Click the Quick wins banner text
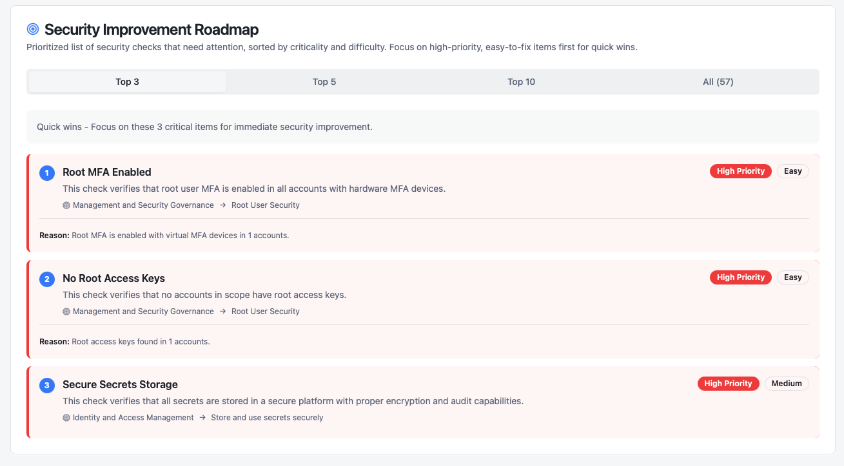The image size is (844, 466). pyautogui.click(x=204, y=127)
